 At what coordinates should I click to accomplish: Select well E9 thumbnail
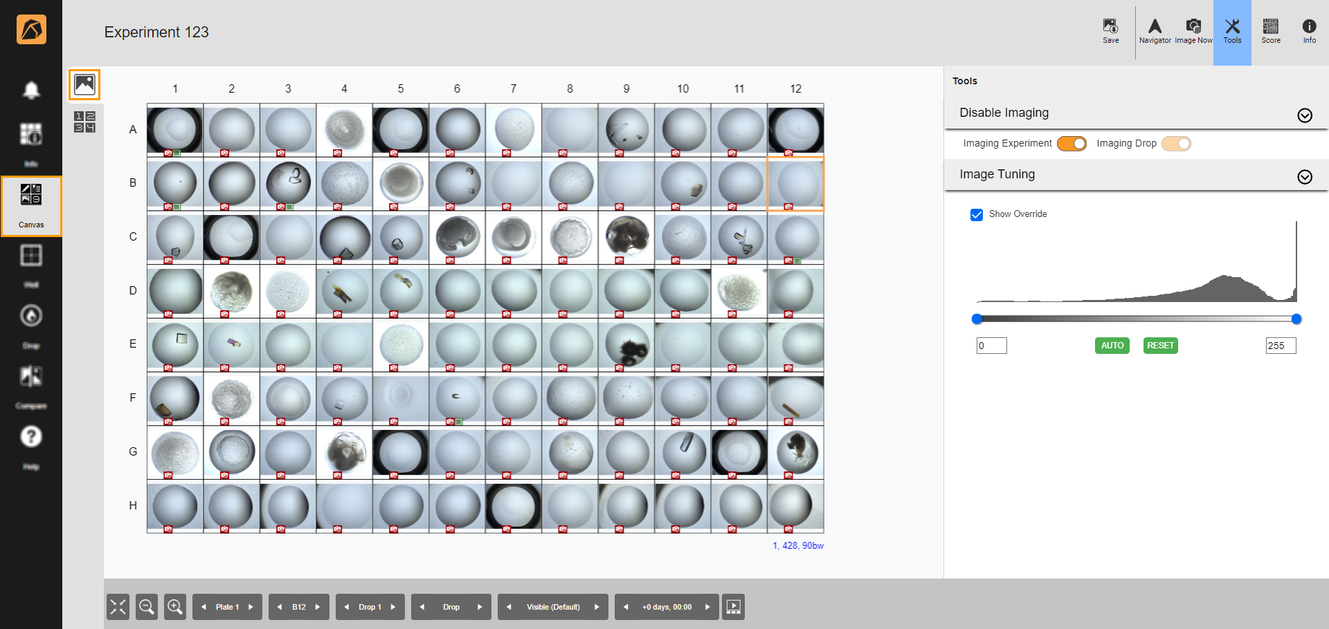[626, 345]
